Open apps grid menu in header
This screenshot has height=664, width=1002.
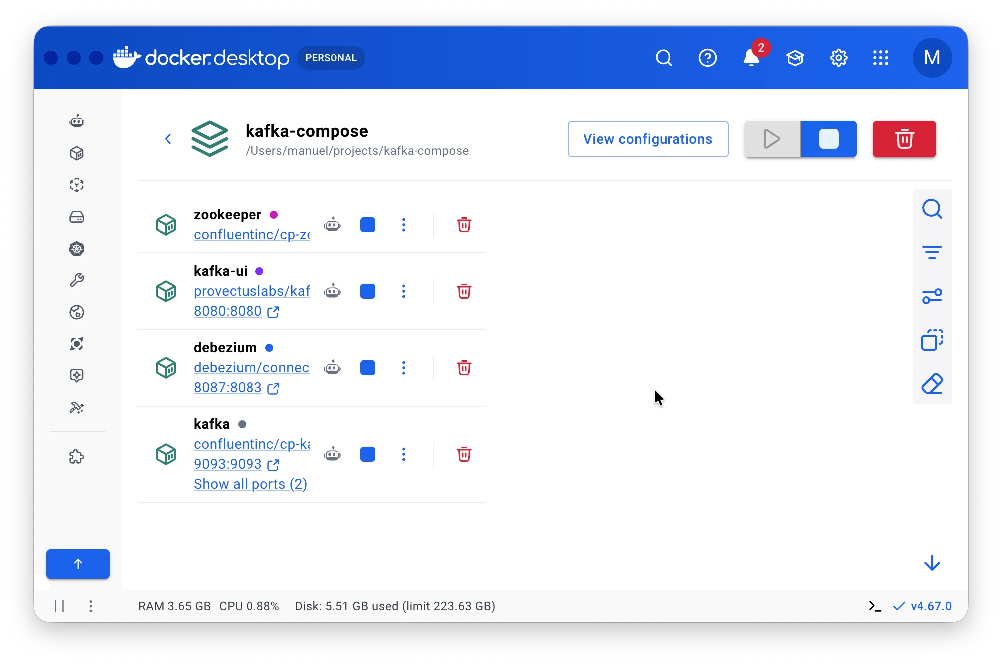[x=881, y=58]
